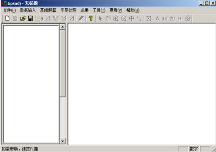216x152 pixels.
Task: Select the diagonal line measure tool
Action: pos(139,19)
